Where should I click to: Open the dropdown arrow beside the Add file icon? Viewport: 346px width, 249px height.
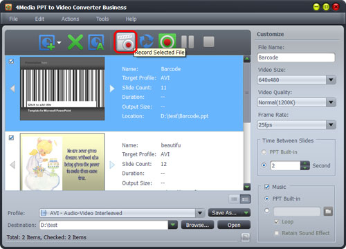(x=59, y=43)
